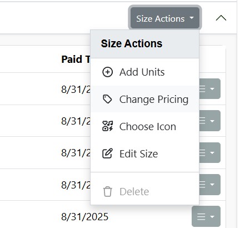Click the 8/31/2025 date cell
Image resolution: width=250 pixels, height=228 pixels.
click(x=85, y=217)
